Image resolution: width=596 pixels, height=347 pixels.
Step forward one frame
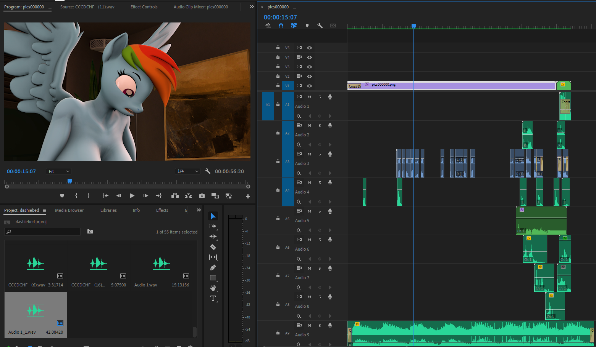pyautogui.click(x=145, y=196)
